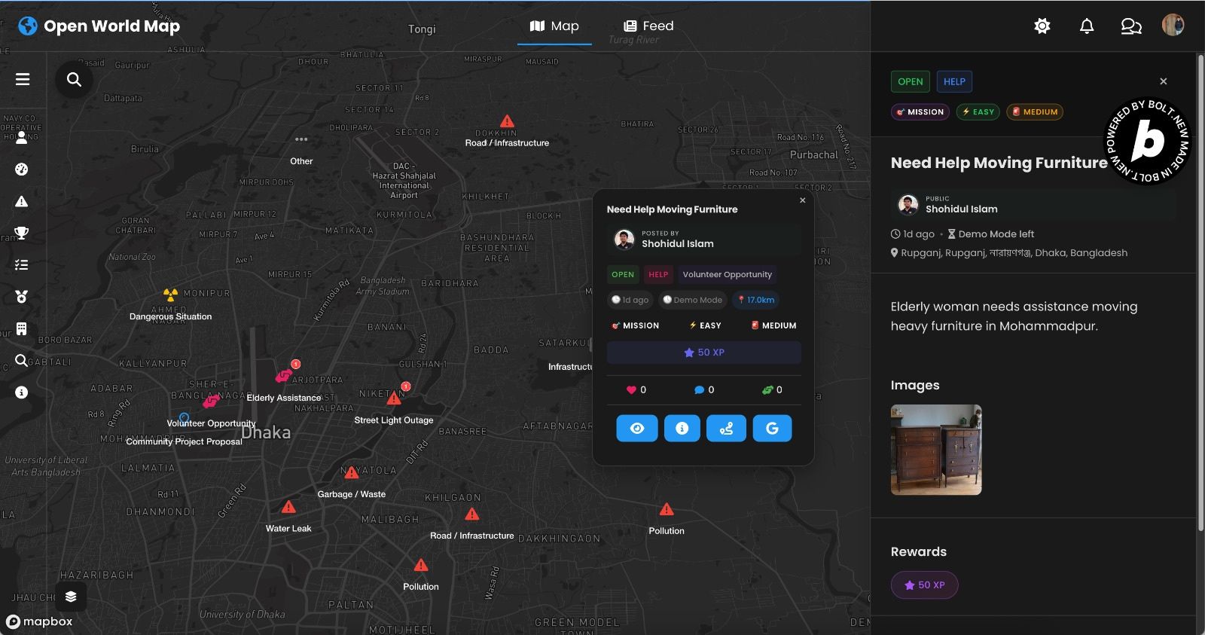
Task: Open the furniture image thumbnail
Action: (936, 450)
